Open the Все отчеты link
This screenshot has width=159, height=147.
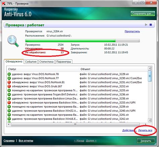pyautogui.click(x=26, y=141)
